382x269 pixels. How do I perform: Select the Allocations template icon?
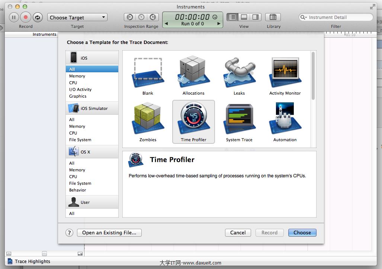(193, 73)
